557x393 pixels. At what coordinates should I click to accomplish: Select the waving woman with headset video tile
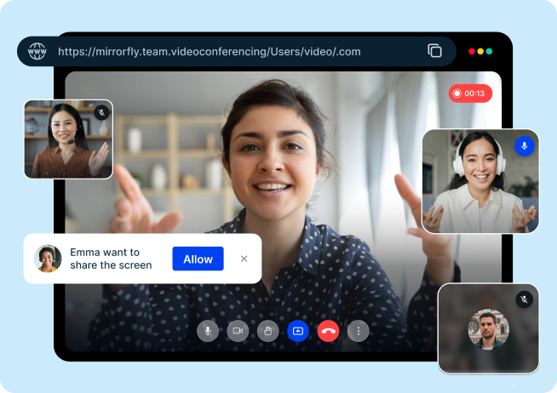[68, 140]
